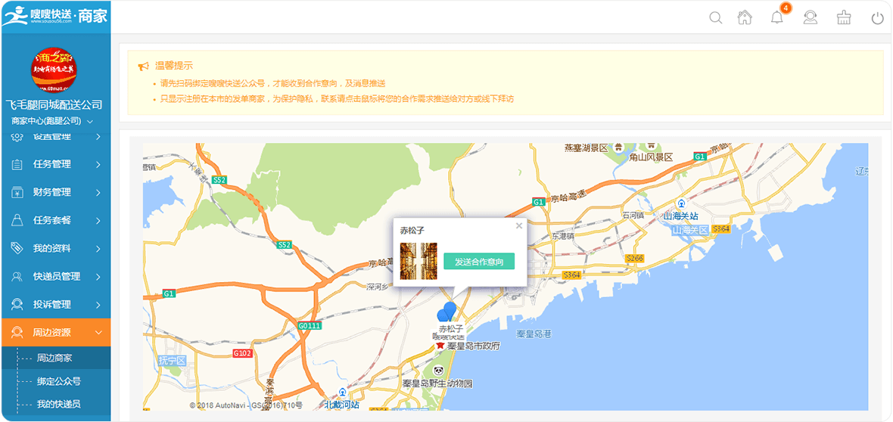This screenshot has height=422, width=893.
Task: Click the blue map marker for 赤松子
Action: pos(447,312)
